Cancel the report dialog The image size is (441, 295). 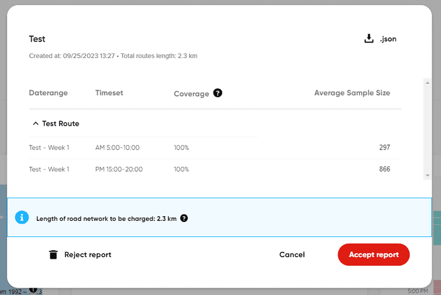coord(292,255)
